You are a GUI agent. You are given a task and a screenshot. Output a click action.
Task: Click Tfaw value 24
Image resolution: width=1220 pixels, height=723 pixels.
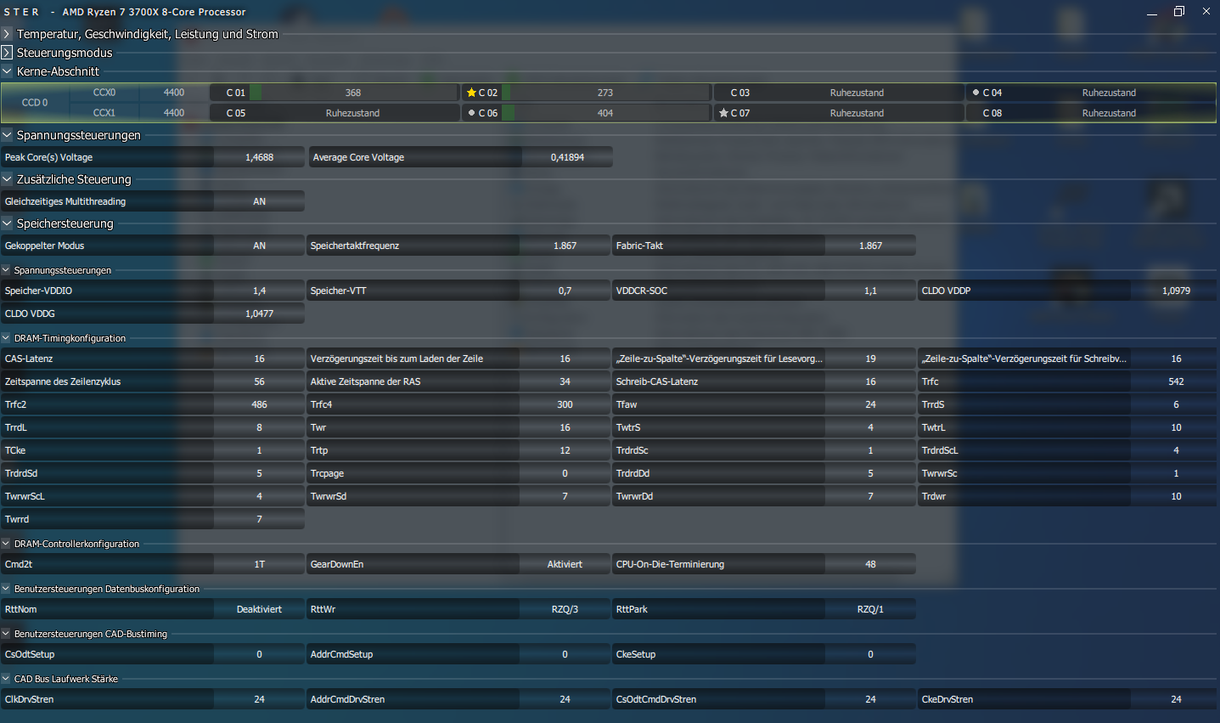[x=870, y=404]
